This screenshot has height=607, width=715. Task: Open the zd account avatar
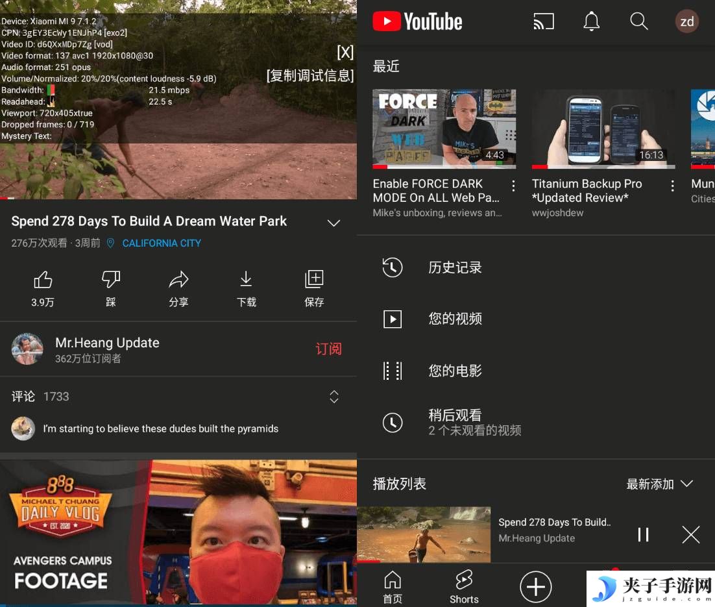coord(686,21)
